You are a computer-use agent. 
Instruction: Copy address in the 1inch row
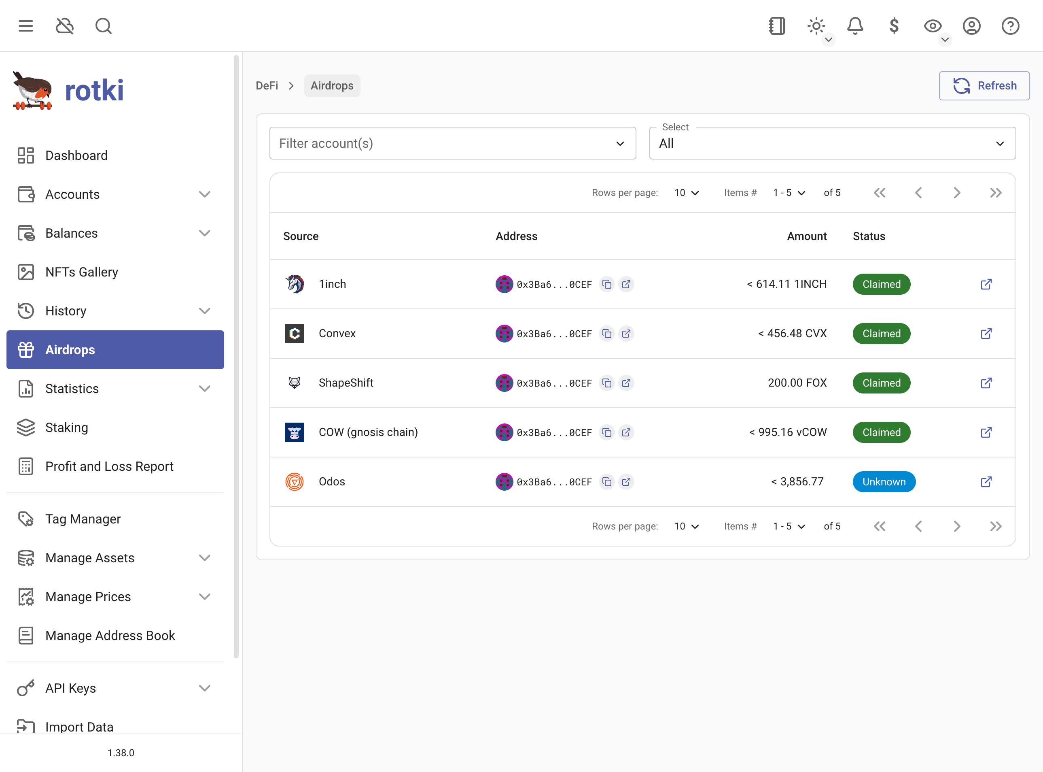(x=606, y=284)
